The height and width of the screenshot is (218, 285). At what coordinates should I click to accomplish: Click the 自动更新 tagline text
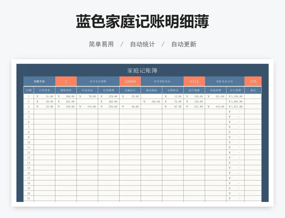click(184, 44)
